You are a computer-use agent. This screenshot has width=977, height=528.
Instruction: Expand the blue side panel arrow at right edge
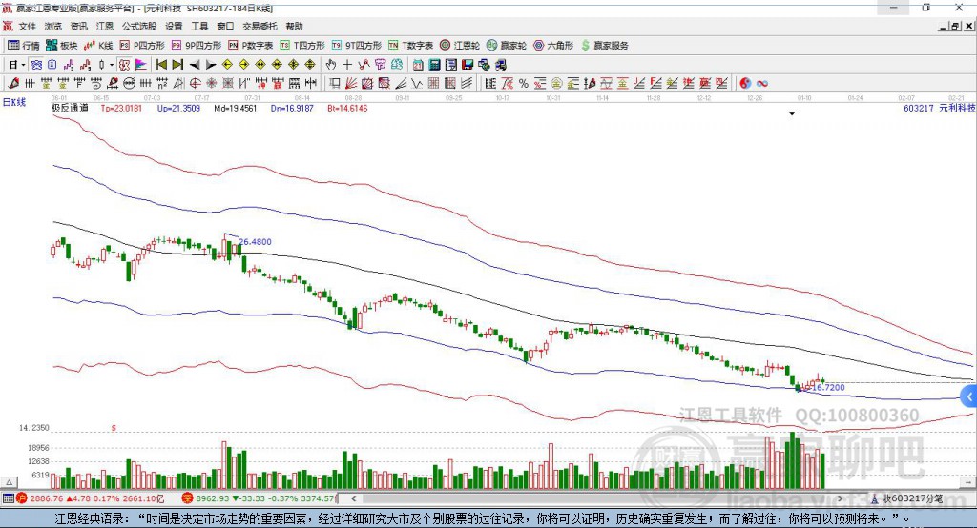(x=969, y=396)
